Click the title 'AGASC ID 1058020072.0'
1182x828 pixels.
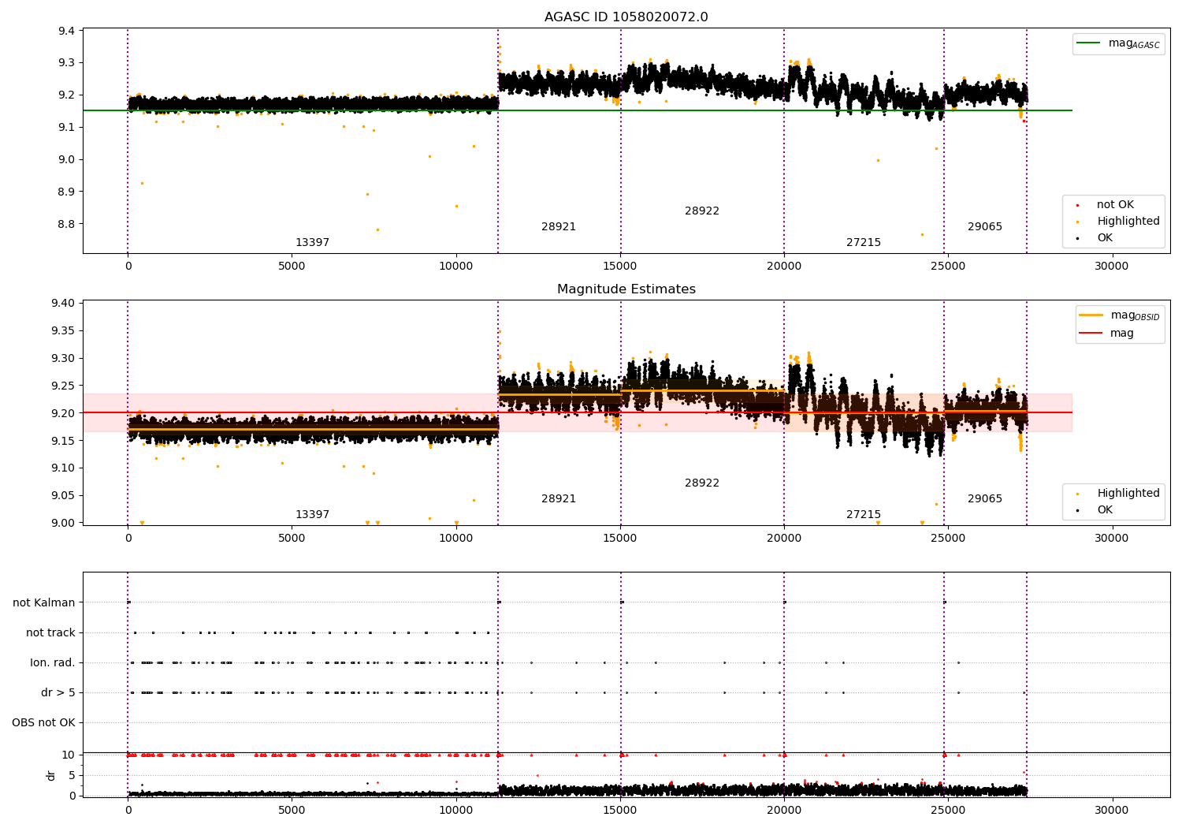click(626, 17)
